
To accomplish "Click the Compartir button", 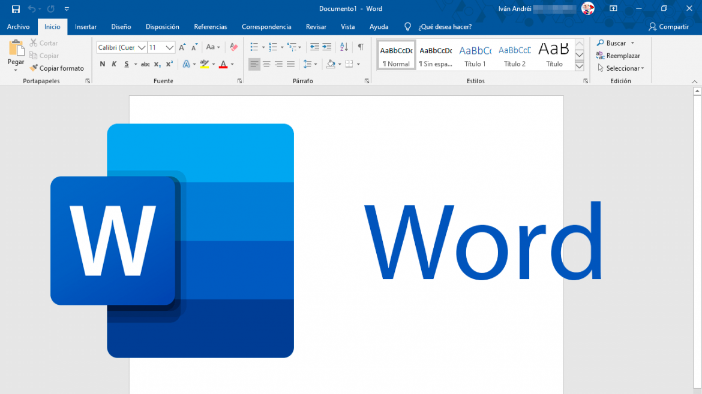I will pos(668,26).
